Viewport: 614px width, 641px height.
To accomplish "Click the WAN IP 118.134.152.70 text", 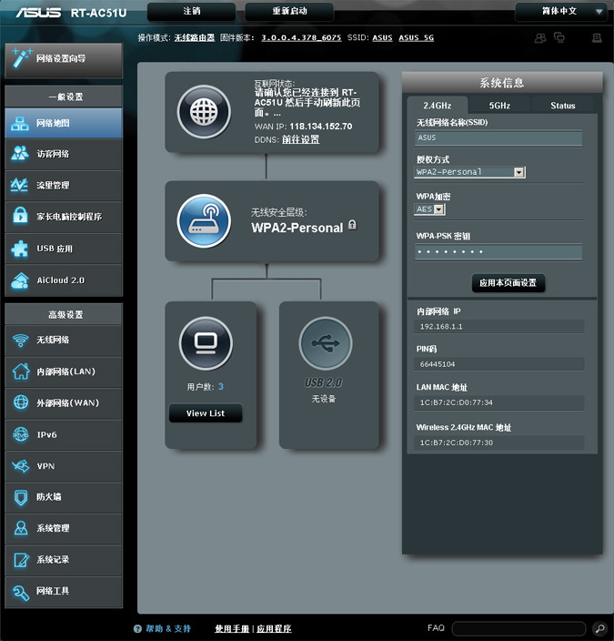I will tap(321, 127).
